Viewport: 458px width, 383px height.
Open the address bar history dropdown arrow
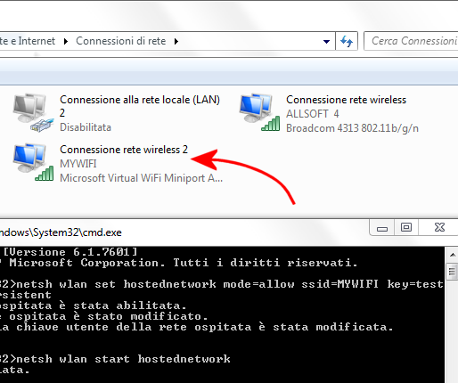[x=326, y=41]
